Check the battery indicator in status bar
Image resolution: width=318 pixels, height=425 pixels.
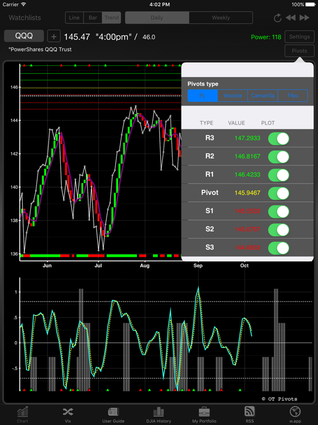(x=310, y=4)
